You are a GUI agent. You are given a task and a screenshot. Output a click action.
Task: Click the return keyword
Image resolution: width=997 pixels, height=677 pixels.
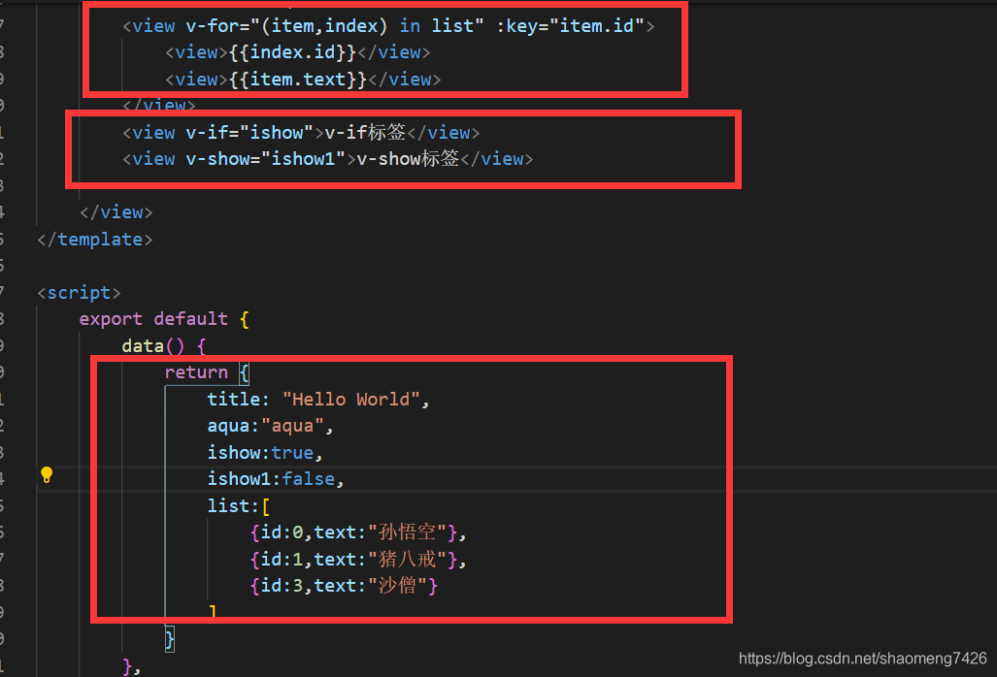196,372
